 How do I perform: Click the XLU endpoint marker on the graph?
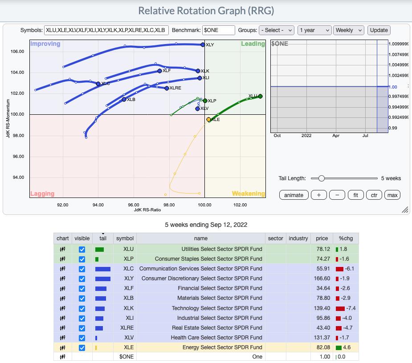coord(260,97)
